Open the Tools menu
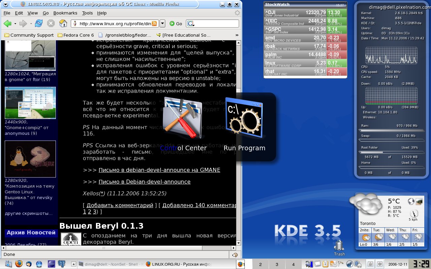This screenshot has height=269, width=431. tap(87, 13)
